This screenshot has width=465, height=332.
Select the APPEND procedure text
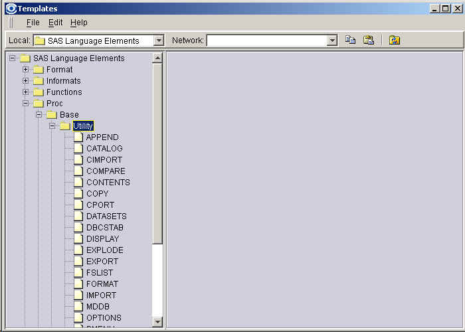click(102, 137)
